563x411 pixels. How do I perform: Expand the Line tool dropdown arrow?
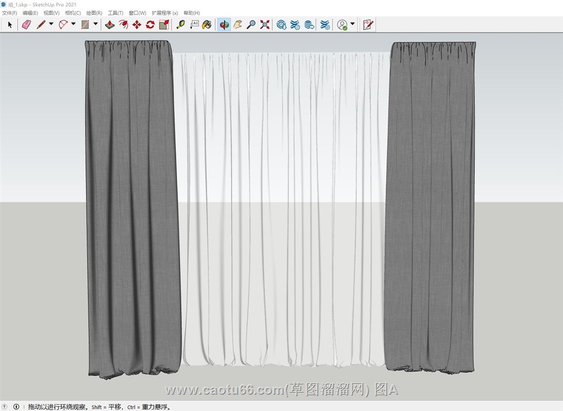[51, 24]
